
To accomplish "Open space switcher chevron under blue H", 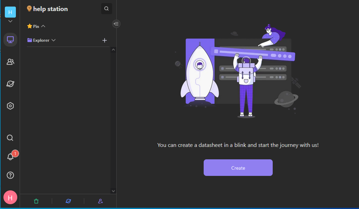I will tap(10, 21).
